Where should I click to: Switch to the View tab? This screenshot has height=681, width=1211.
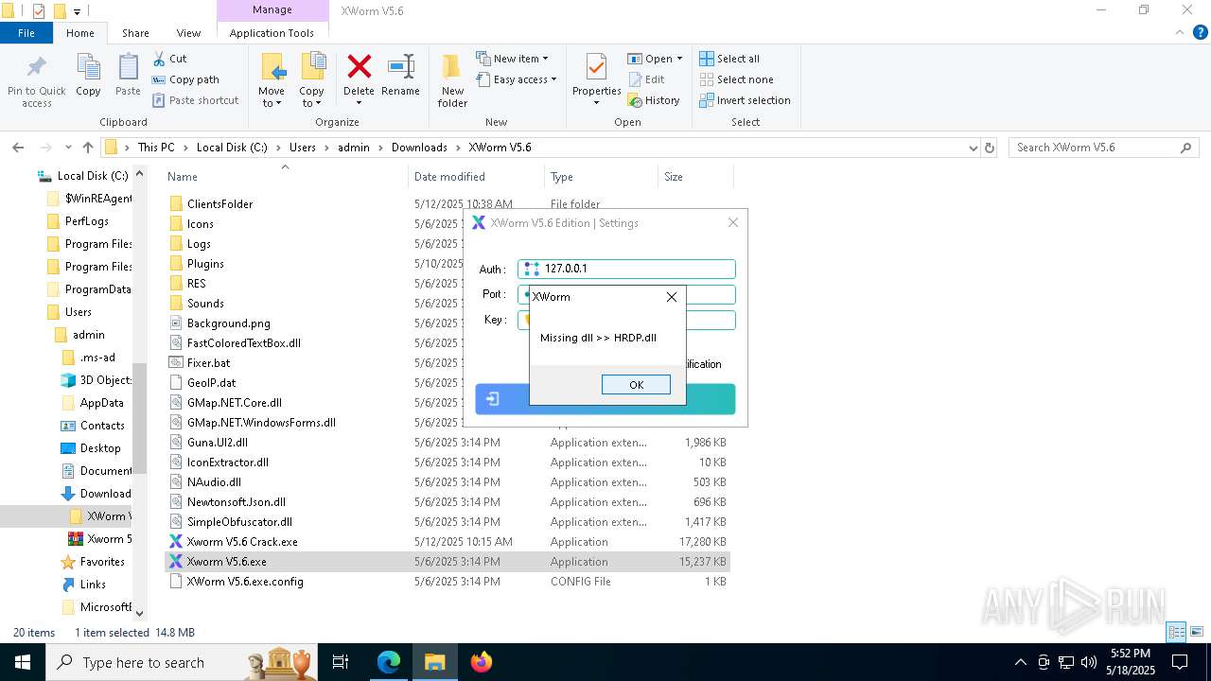[188, 32]
